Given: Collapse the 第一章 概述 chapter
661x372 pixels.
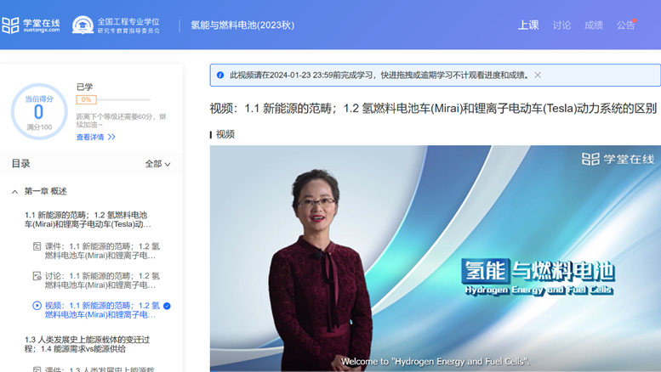Looking at the screenshot, I should 15,192.
